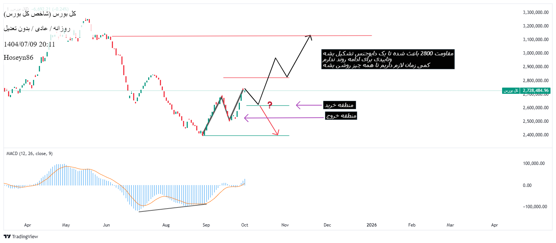Image resolution: width=556 pixels, height=243 pixels.
Task: Click the Hoseyn86 author name
Action: coord(18,58)
